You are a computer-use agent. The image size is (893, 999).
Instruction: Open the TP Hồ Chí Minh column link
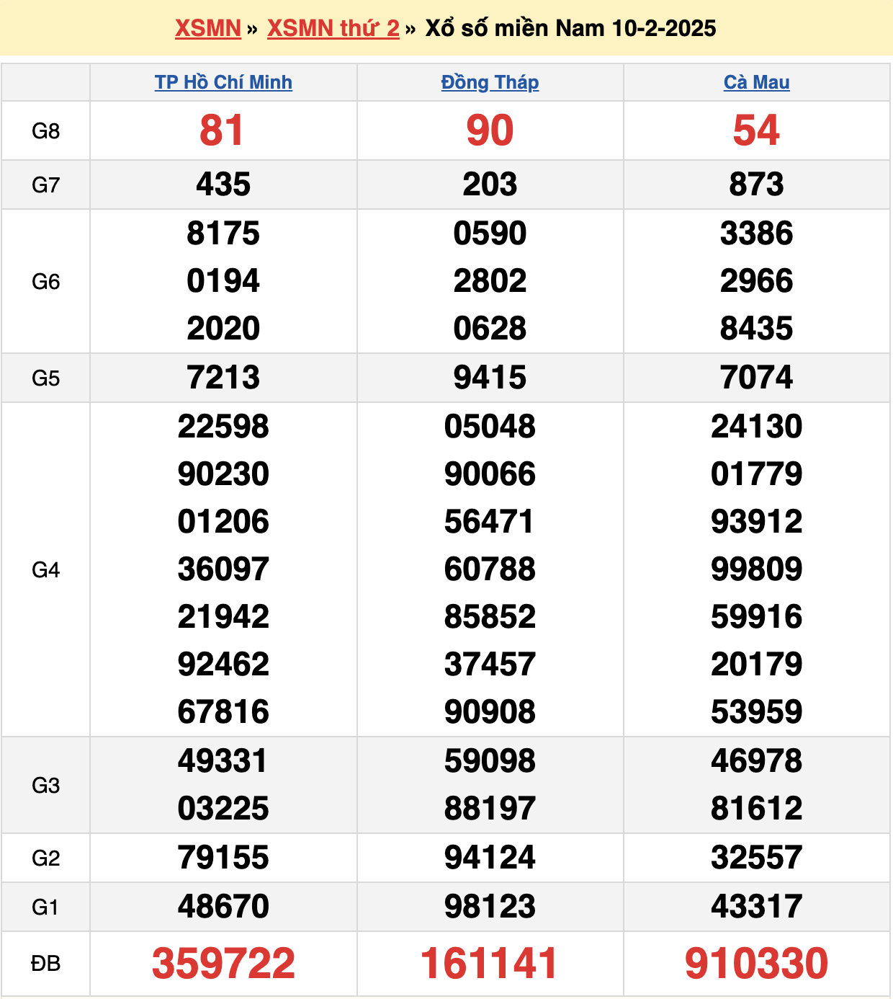tap(223, 82)
